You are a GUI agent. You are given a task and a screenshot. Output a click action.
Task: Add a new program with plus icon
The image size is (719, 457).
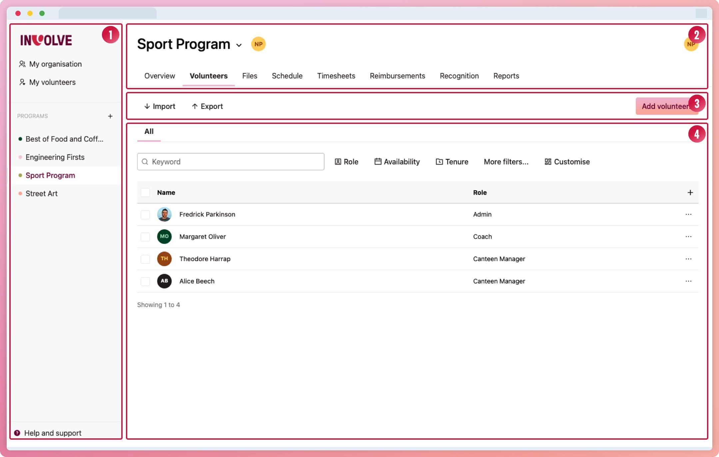point(110,116)
